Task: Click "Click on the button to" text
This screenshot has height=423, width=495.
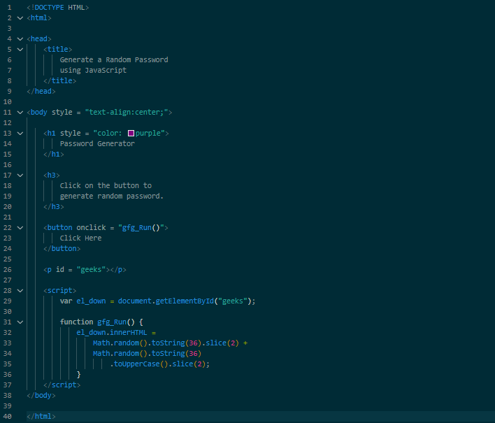Action: point(106,185)
